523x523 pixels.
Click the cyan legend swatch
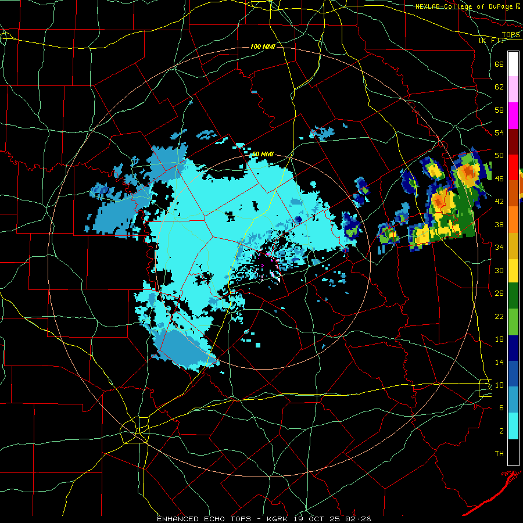point(513,426)
